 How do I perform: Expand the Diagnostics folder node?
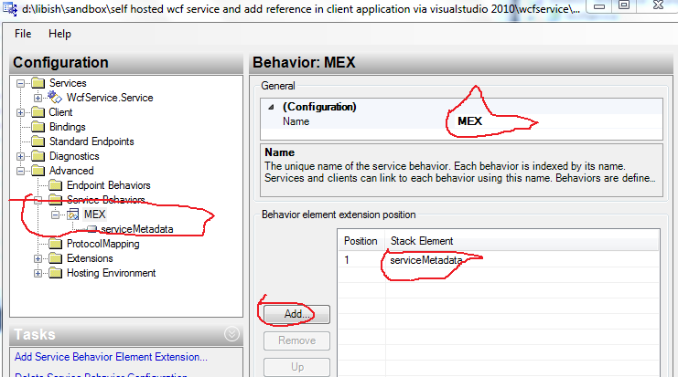pyautogui.click(x=20, y=156)
